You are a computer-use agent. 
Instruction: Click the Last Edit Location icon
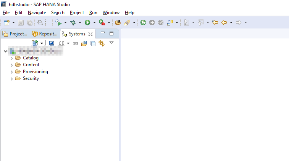tap(215, 22)
